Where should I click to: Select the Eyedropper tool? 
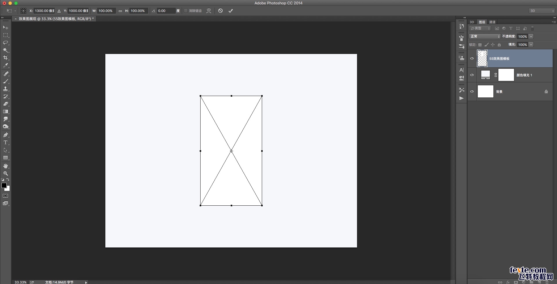click(6, 66)
